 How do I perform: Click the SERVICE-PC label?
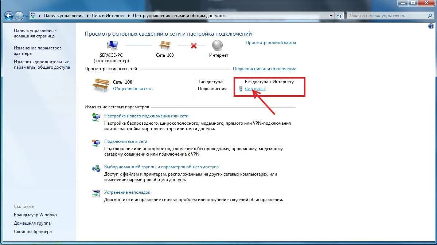pyautogui.click(x=111, y=55)
